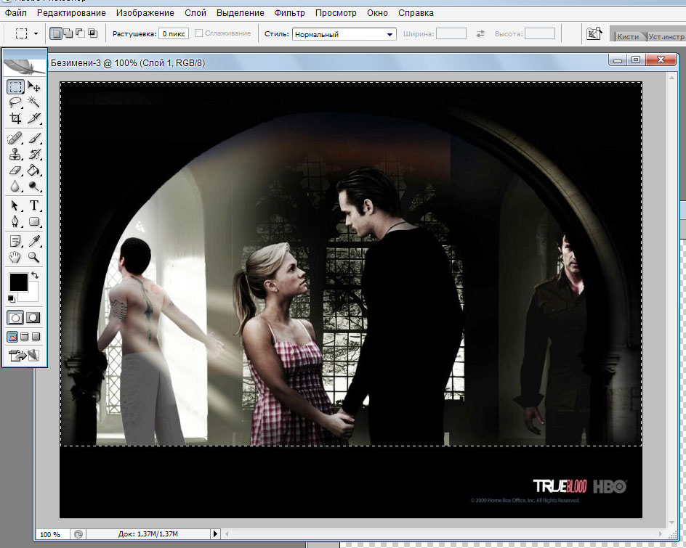
Task: Select the Pen tool
Action: coord(15,221)
